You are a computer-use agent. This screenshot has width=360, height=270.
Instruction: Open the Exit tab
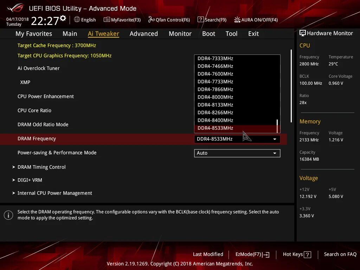tap(253, 34)
